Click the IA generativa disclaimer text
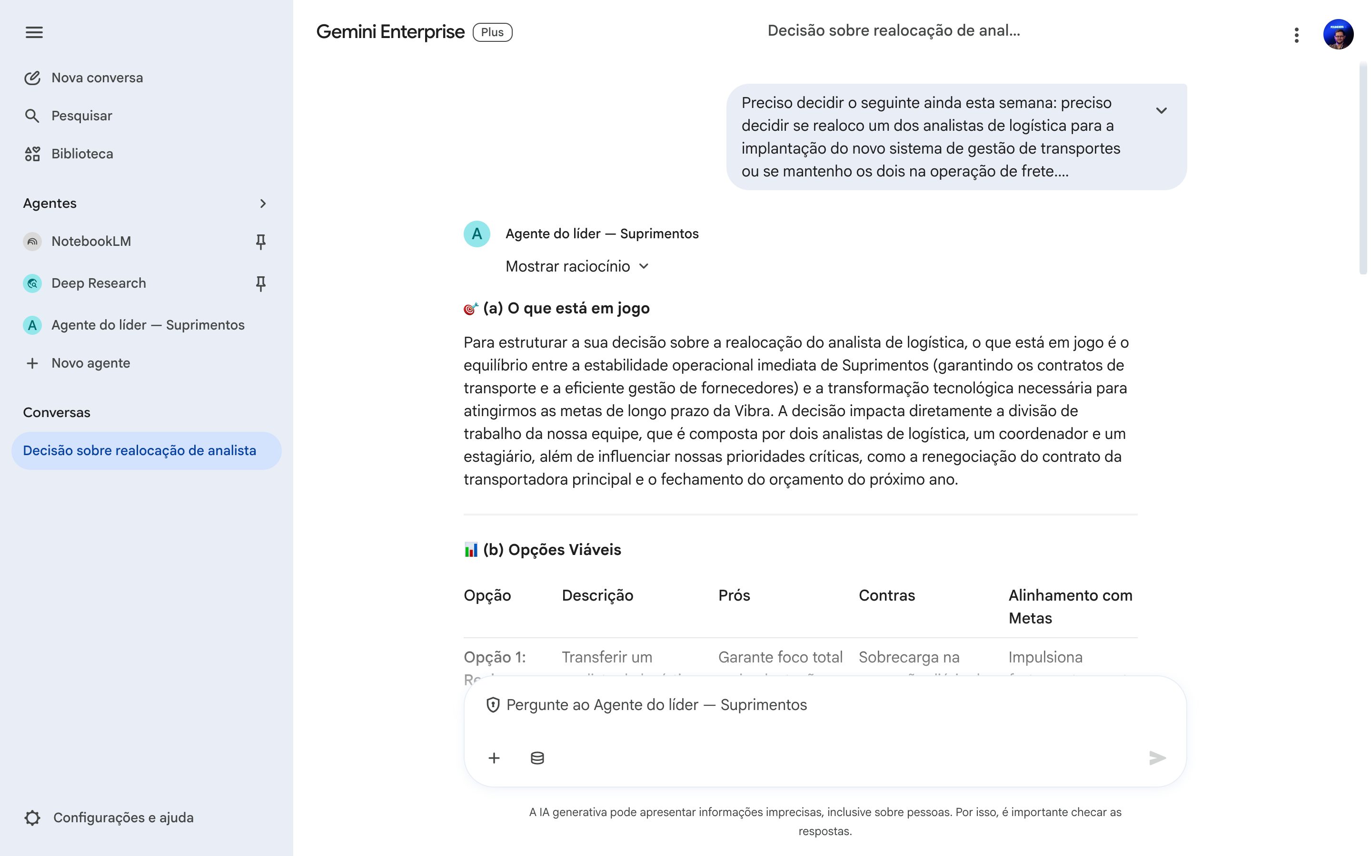The width and height of the screenshot is (1371, 856). [825, 821]
